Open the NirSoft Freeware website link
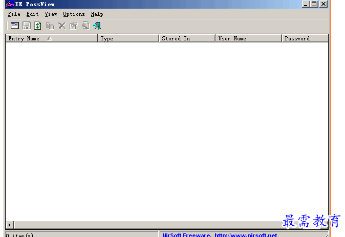 [x=220, y=235]
